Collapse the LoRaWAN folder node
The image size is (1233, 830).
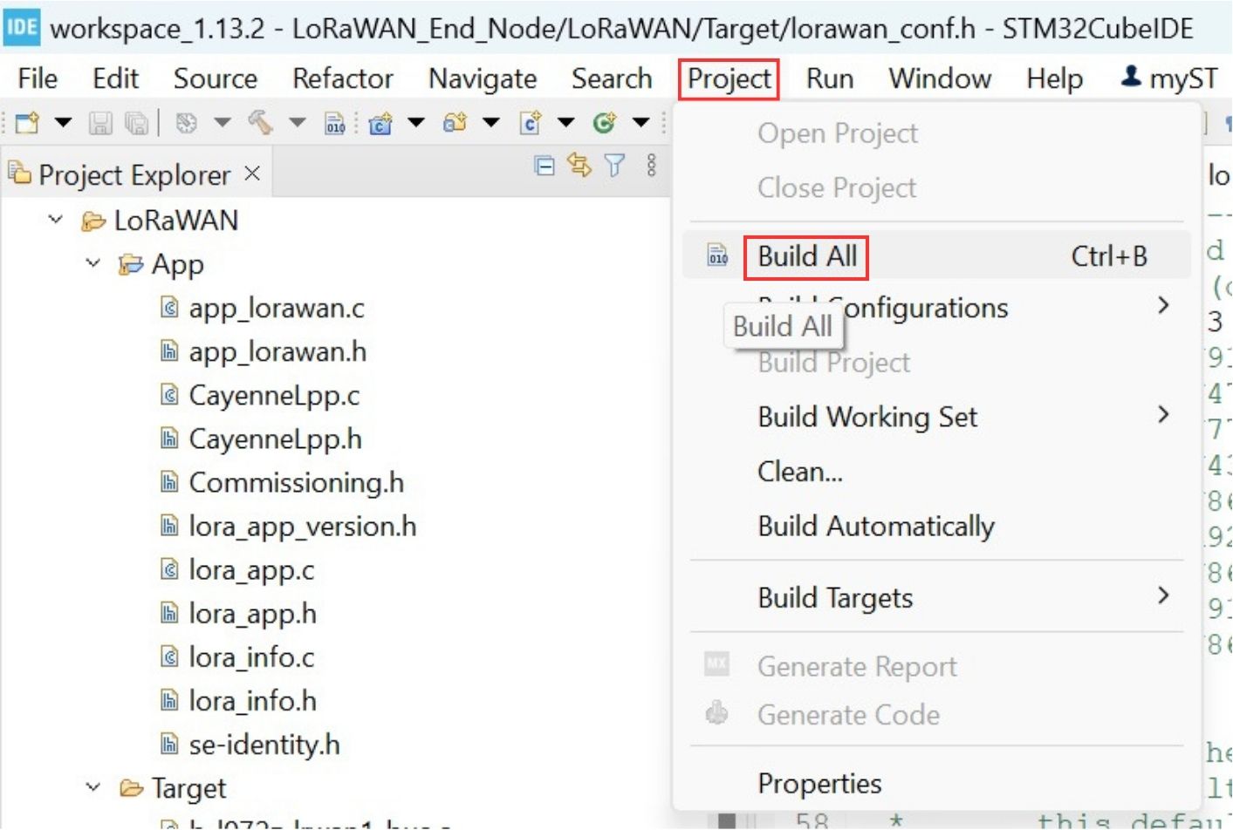tap(56, 220)
